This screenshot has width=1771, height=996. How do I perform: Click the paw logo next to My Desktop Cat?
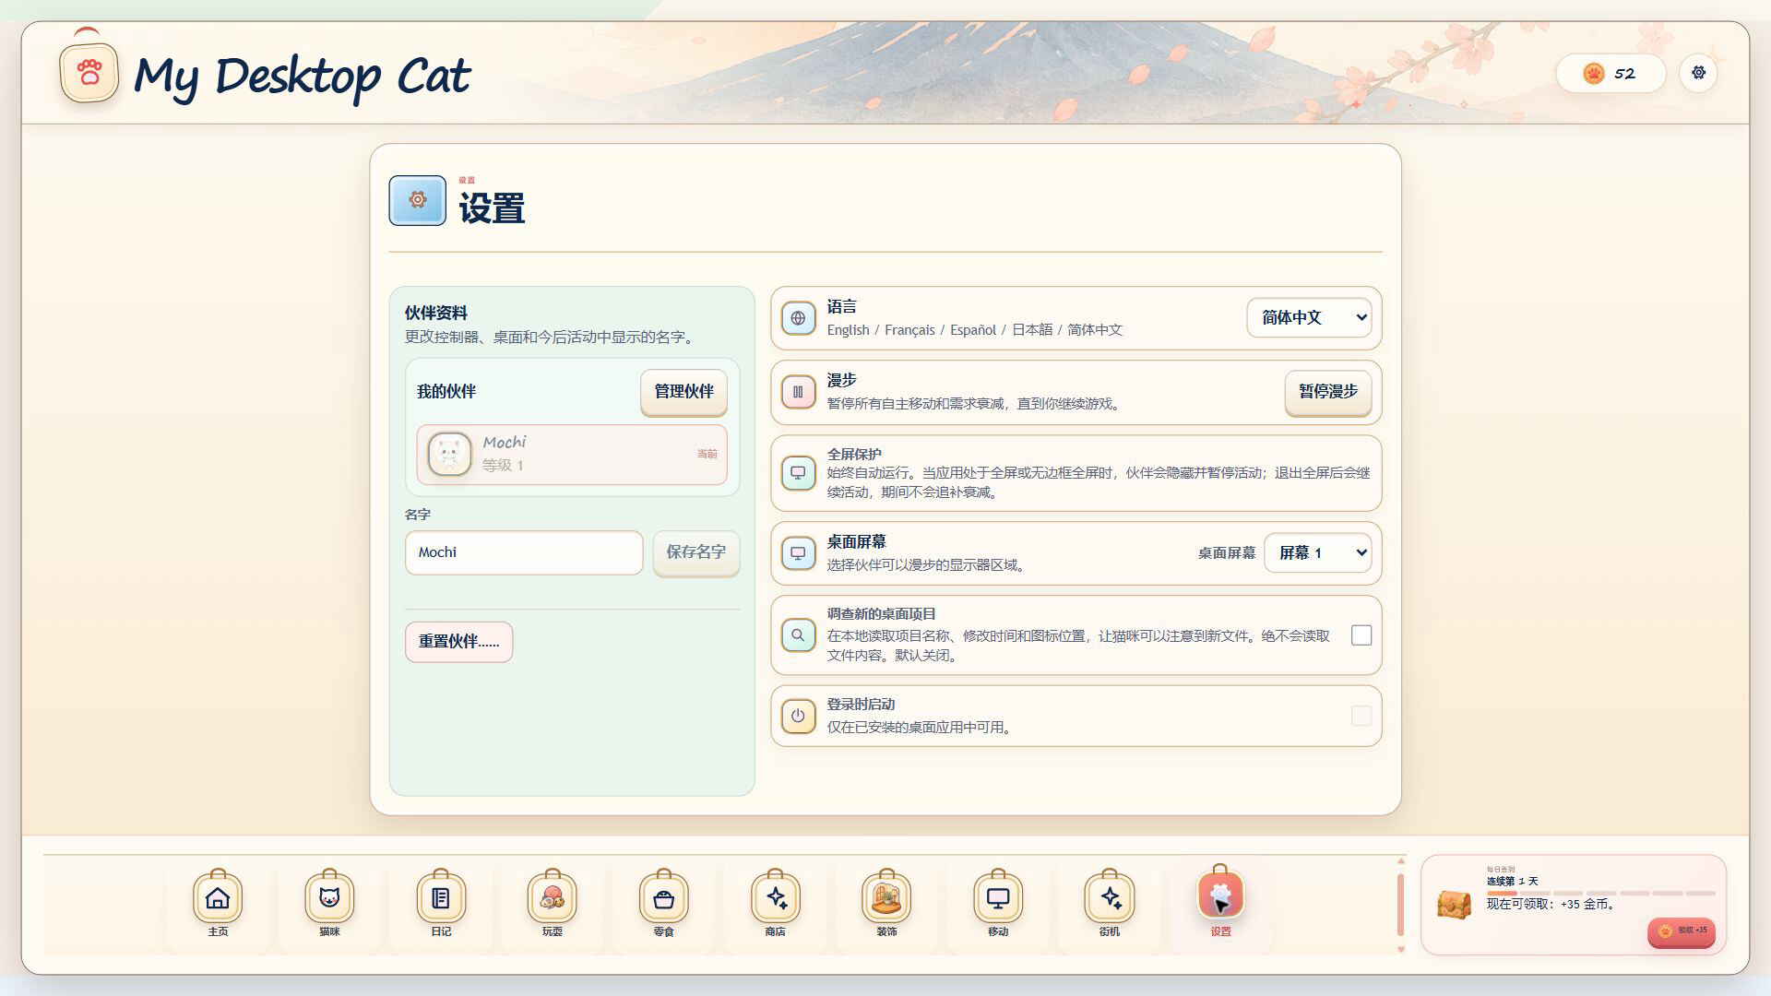coord(89,73)
